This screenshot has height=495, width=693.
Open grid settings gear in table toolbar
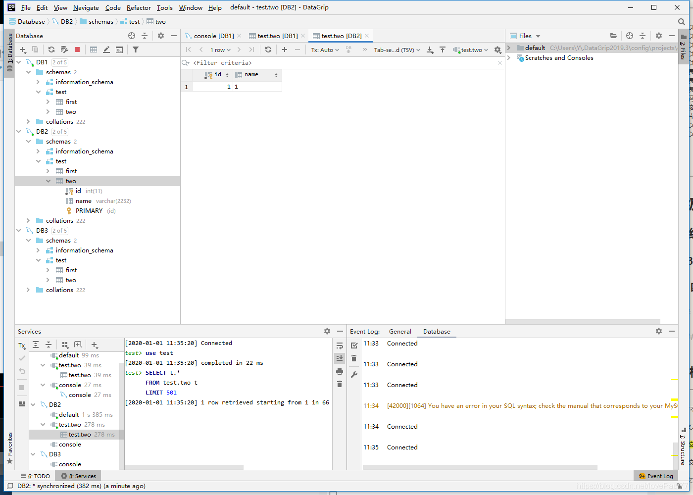(497, 49)
